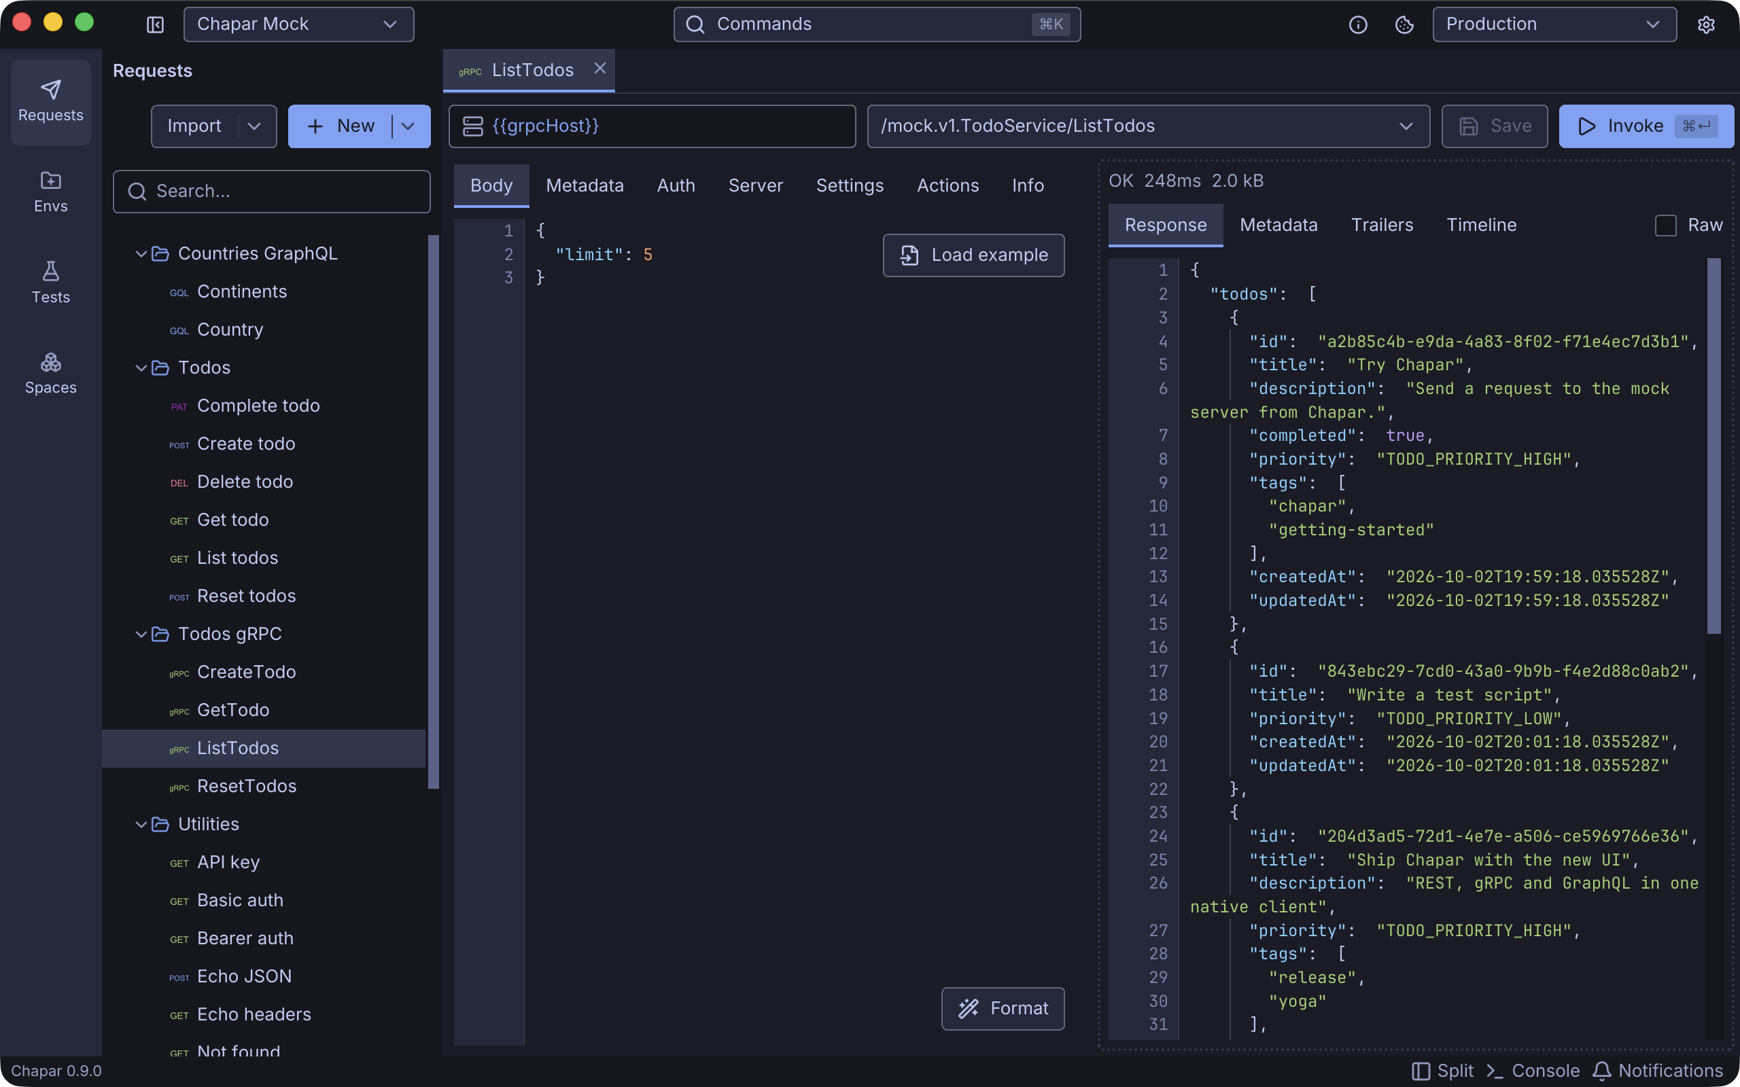Click the requests tree scrollbar
Image resolution: width=1740 pixels, height=1087 pixels.
434,512
